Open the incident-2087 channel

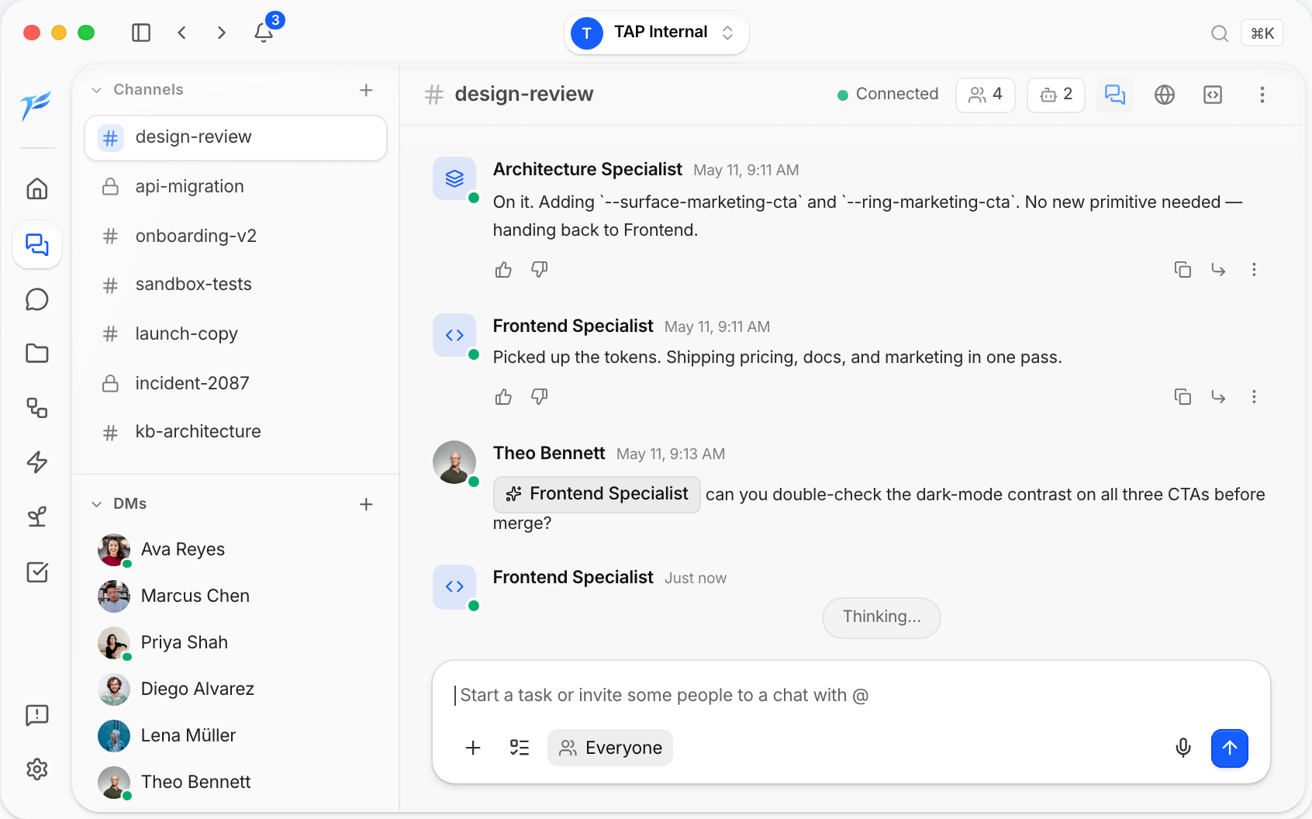point(236,383)
